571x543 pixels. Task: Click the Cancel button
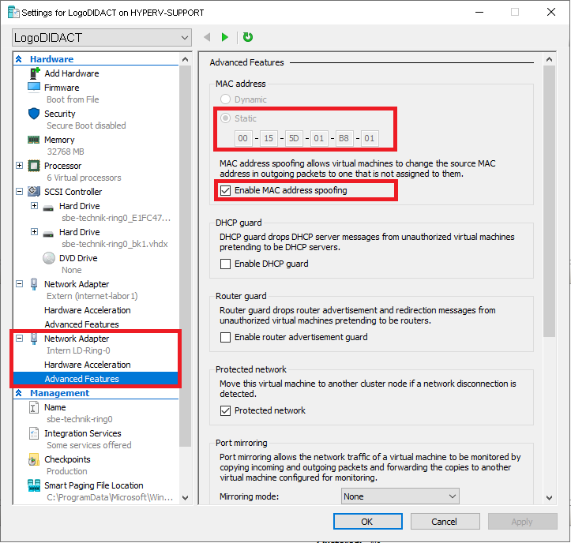tap(445, 522)
